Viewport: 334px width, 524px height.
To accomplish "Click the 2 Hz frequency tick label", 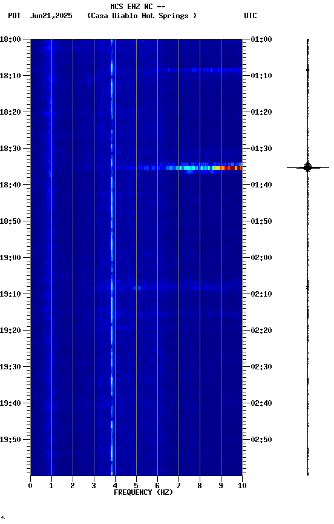I will click(x=73, y=486).
